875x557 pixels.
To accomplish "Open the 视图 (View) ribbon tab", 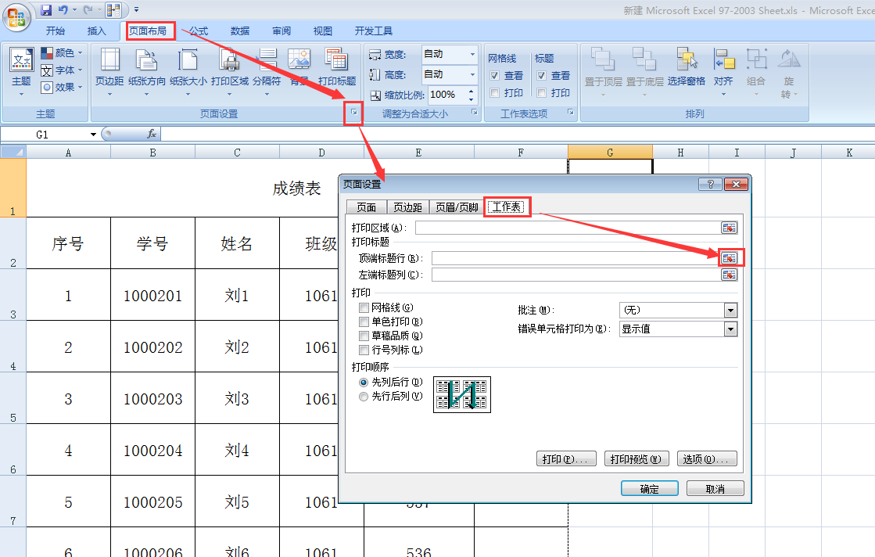I will (x=322, y=30).
